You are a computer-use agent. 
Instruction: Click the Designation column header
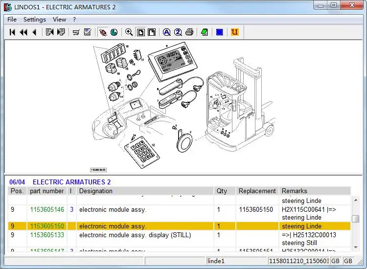[x=145, y=191]
